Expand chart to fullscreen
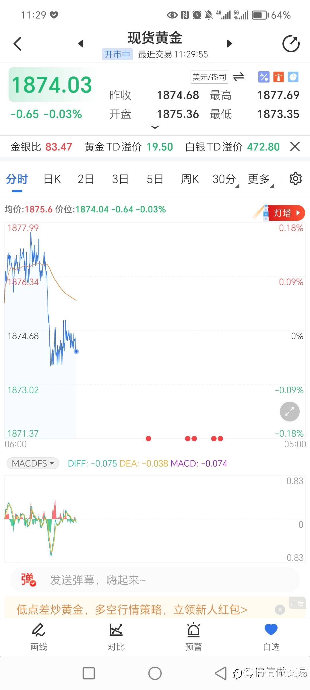This screenshot has width=310, height=690. (290, 411)
